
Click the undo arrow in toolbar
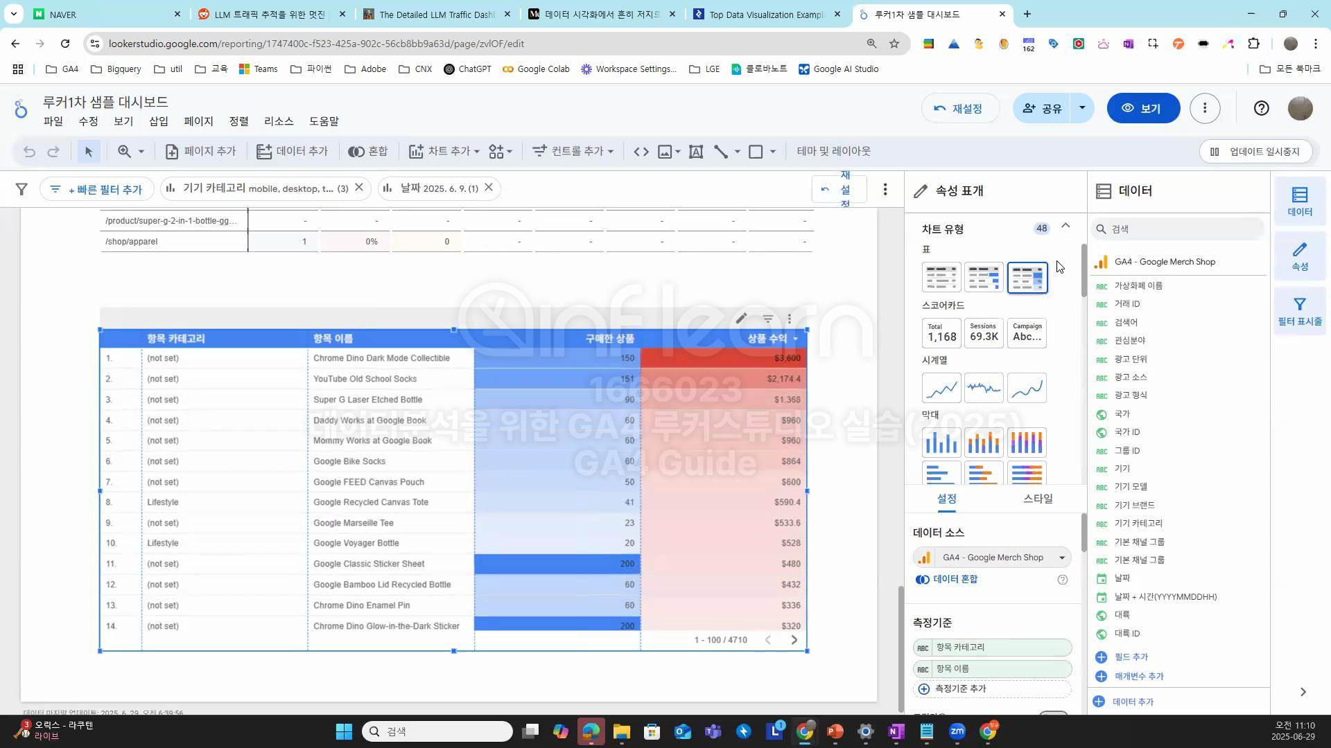click(29, 152)
